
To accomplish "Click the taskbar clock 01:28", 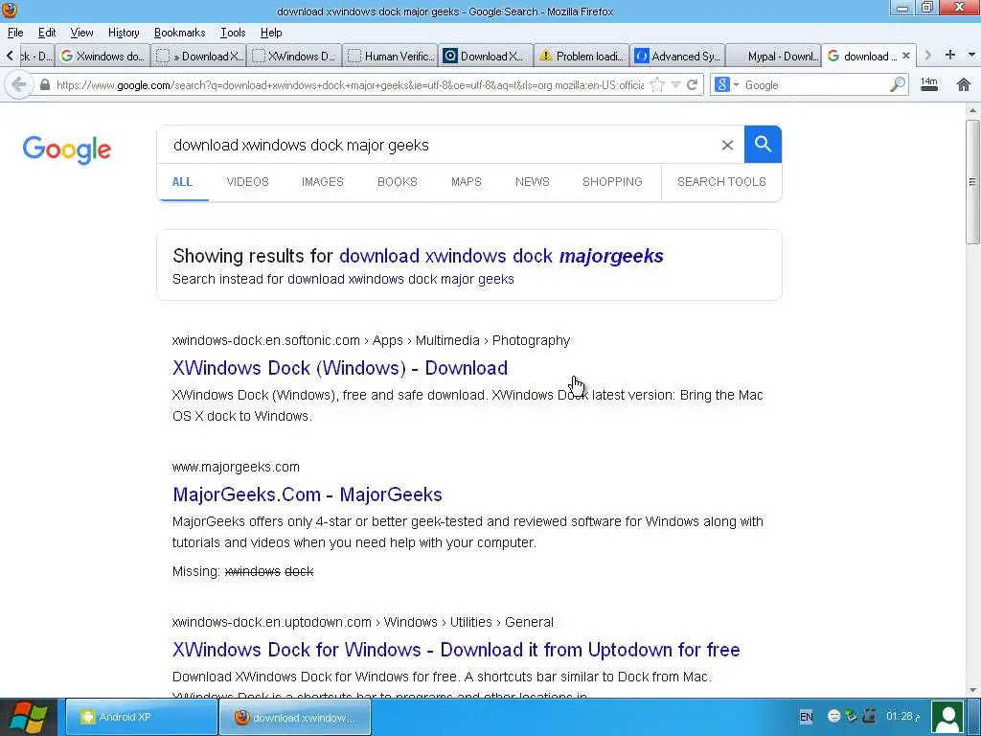I will point(902,716).
